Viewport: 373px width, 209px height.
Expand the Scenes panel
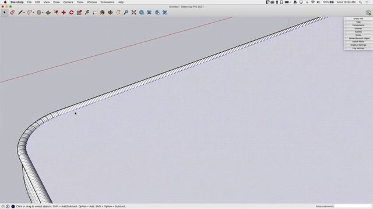[x=358, y=32]
